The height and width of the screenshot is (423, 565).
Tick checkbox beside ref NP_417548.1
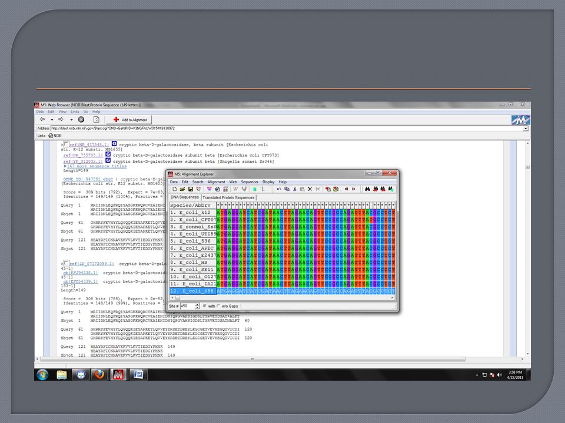67,145
